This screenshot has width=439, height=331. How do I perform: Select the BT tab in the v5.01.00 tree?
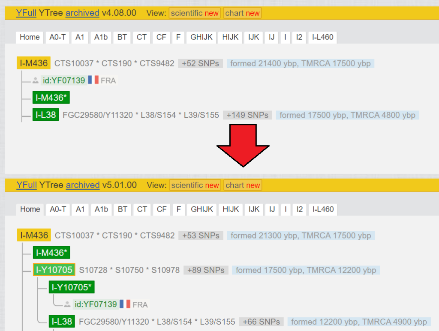point(123,209)
